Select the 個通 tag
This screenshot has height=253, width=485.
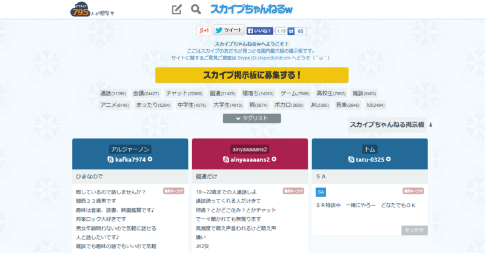[222, 93]
